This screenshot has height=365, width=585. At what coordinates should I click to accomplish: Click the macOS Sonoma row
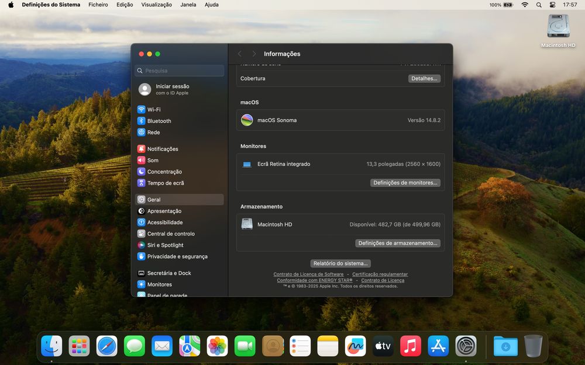coord(340,120)
